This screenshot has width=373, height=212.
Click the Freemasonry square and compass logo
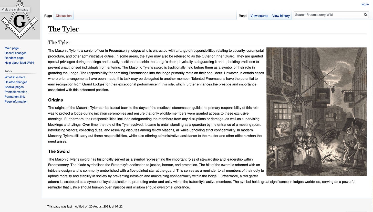click(x=20, y=20)
